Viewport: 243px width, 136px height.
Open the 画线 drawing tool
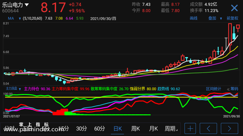193,18
